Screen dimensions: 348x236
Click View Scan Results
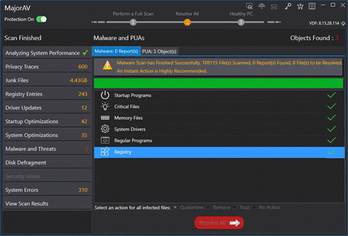pyautogui.click(x=47, y=203)
